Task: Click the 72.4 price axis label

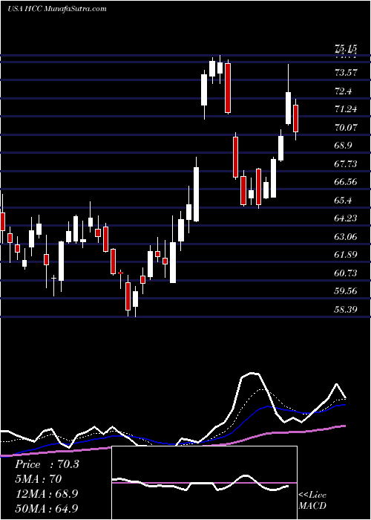Action: tap(343, 91)
